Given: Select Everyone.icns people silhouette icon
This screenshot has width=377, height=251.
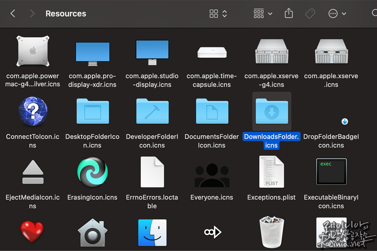Looking at the screenshot, I should click(212, 175).
